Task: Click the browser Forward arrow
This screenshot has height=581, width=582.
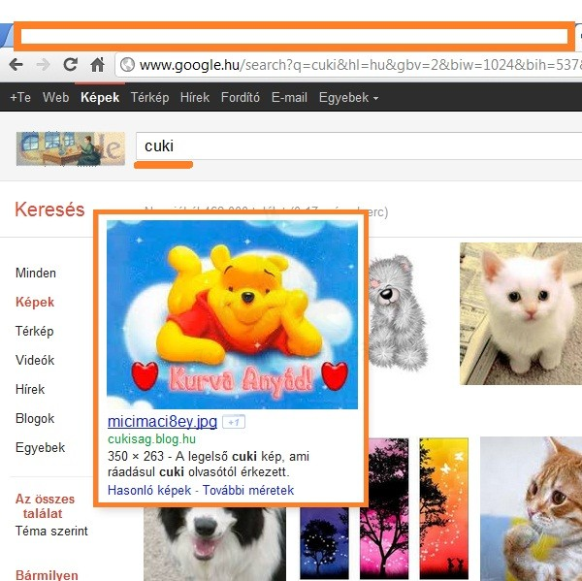Action: coord(43,65)
